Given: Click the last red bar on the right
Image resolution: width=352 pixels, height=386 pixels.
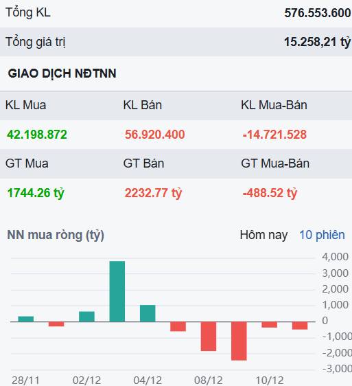Looking at the screenshot, I should pyautogui.click(x=300, y=326).
